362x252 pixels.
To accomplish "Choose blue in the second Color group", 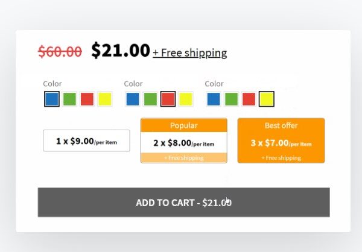I will (x=133, y=99).
